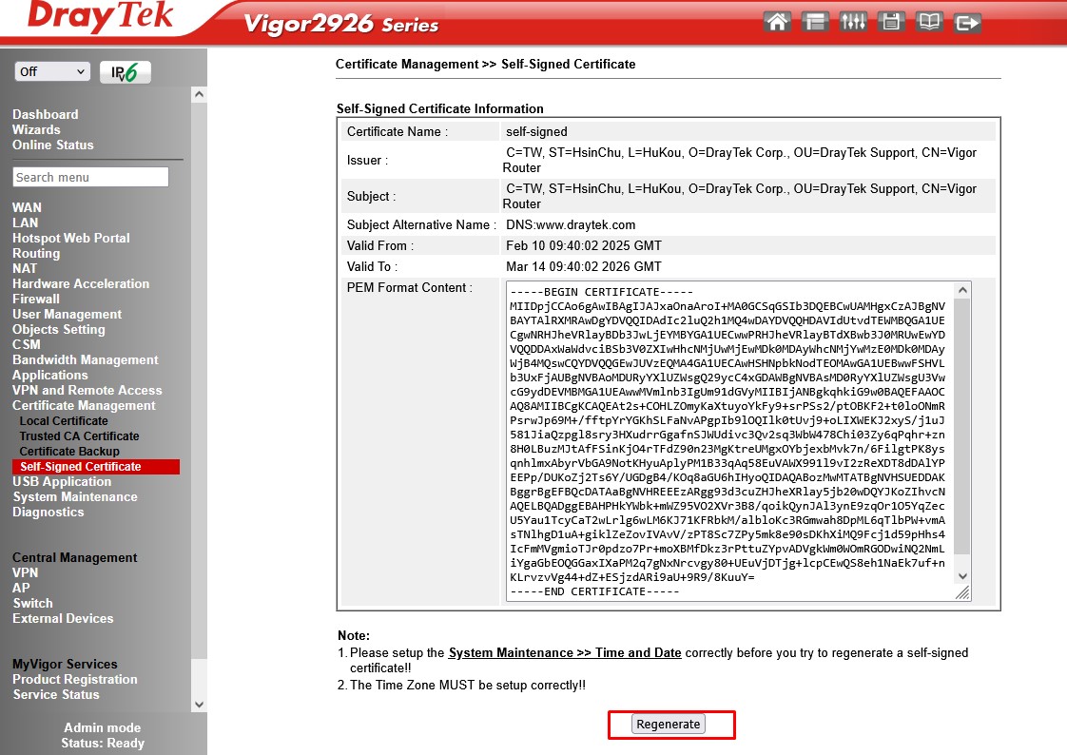Open the manual book icon
The width and height of the screenshot is (1067, 755).
929,22
